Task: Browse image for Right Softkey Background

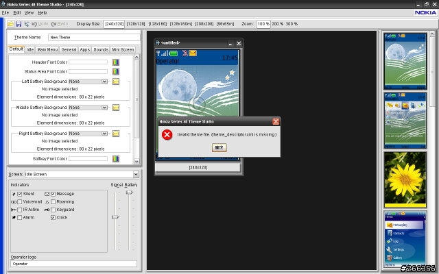Action: (116, 134)
